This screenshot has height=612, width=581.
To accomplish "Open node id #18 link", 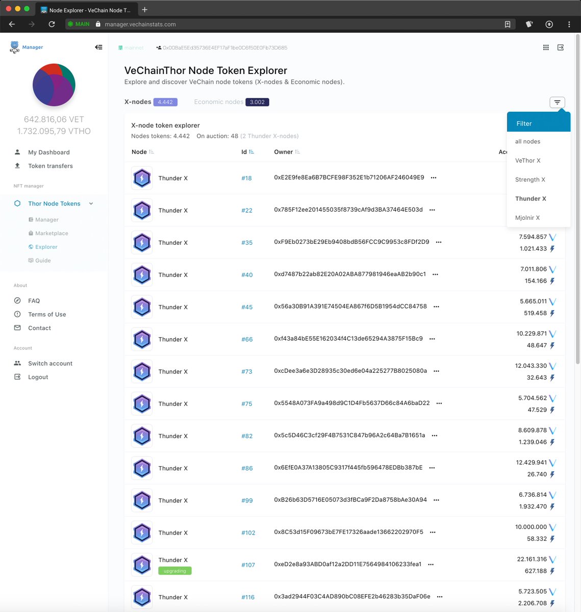I will point(247,178).
